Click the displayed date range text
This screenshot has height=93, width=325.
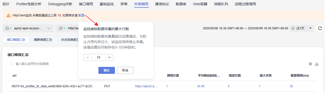(x=245, y=28)
